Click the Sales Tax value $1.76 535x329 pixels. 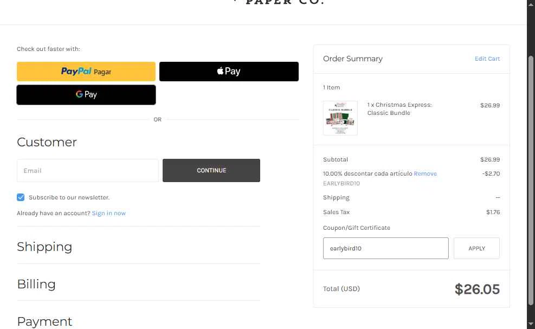click(x=493, y=212)
